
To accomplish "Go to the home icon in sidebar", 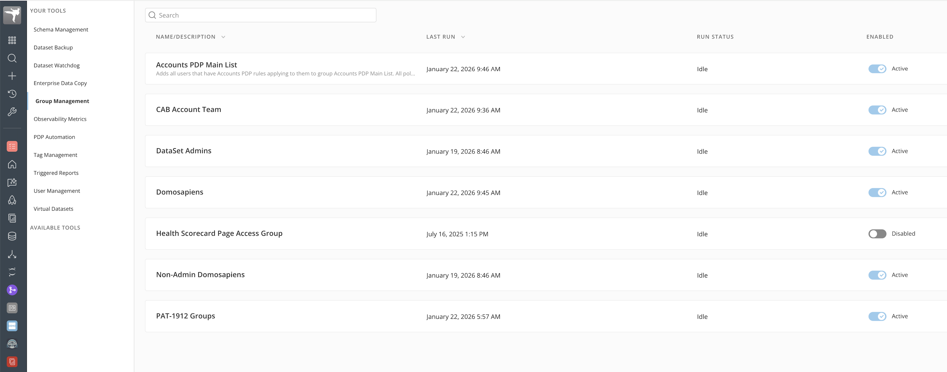I will click(x=12, y=164).
